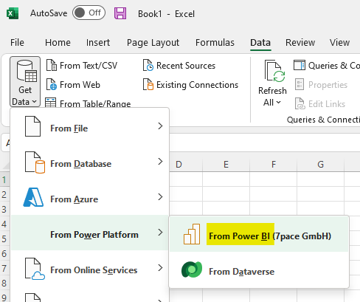Click the Azure logo icon
The height and width of the screenshot is (302, 360).
click(x=33, y=197)
